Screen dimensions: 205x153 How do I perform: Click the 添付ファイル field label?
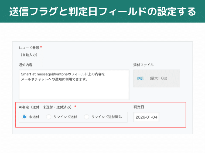coord(143,65)
